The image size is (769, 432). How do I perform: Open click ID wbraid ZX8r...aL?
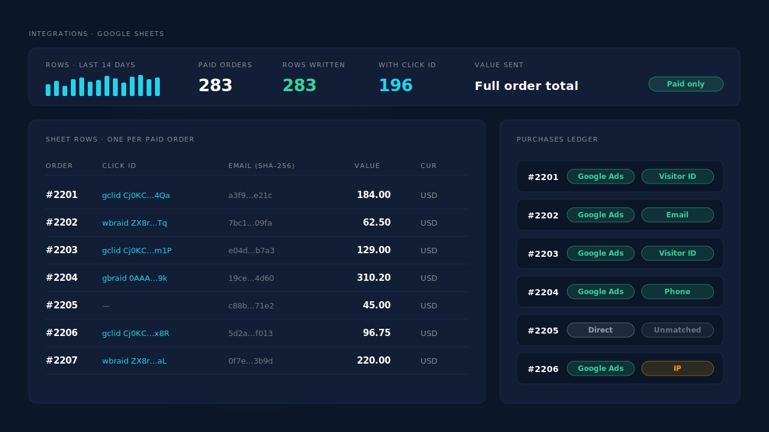click(x=134, y=361)
